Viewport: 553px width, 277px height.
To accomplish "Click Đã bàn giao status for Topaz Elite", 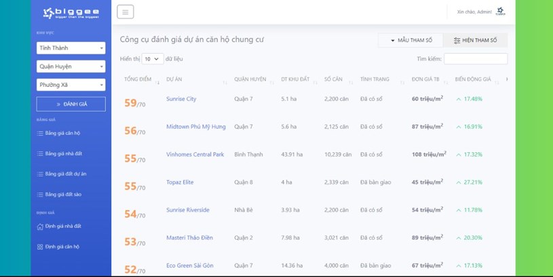I will click(x=376, y=183).
